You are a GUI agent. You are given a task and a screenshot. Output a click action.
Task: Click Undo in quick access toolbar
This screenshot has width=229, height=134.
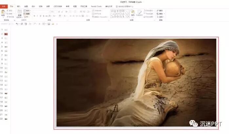pyautogui.click(x=17, y=24)
